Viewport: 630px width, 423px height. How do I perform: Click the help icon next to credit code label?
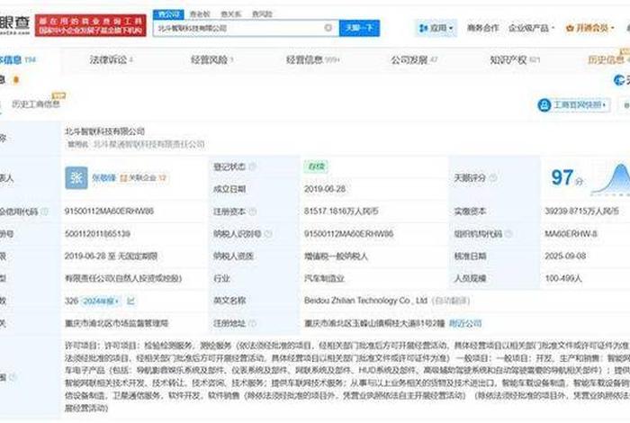point(45,211)
